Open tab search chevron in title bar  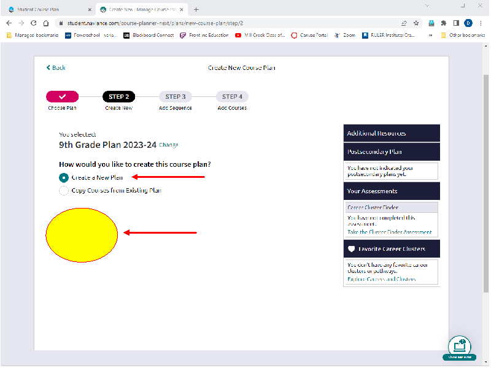tap(427, 6)
